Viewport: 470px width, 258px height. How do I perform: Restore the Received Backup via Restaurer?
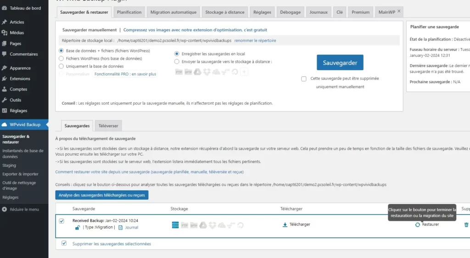[427, 224]
